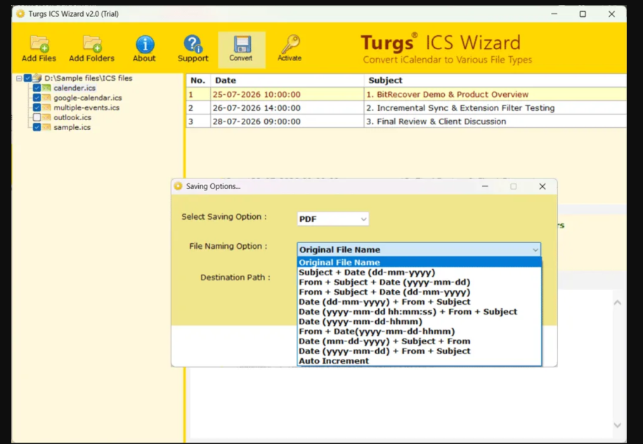Select the multiple-events.ics tree item
The width and height of the screenshot is (643, 444).
point(86,107)
